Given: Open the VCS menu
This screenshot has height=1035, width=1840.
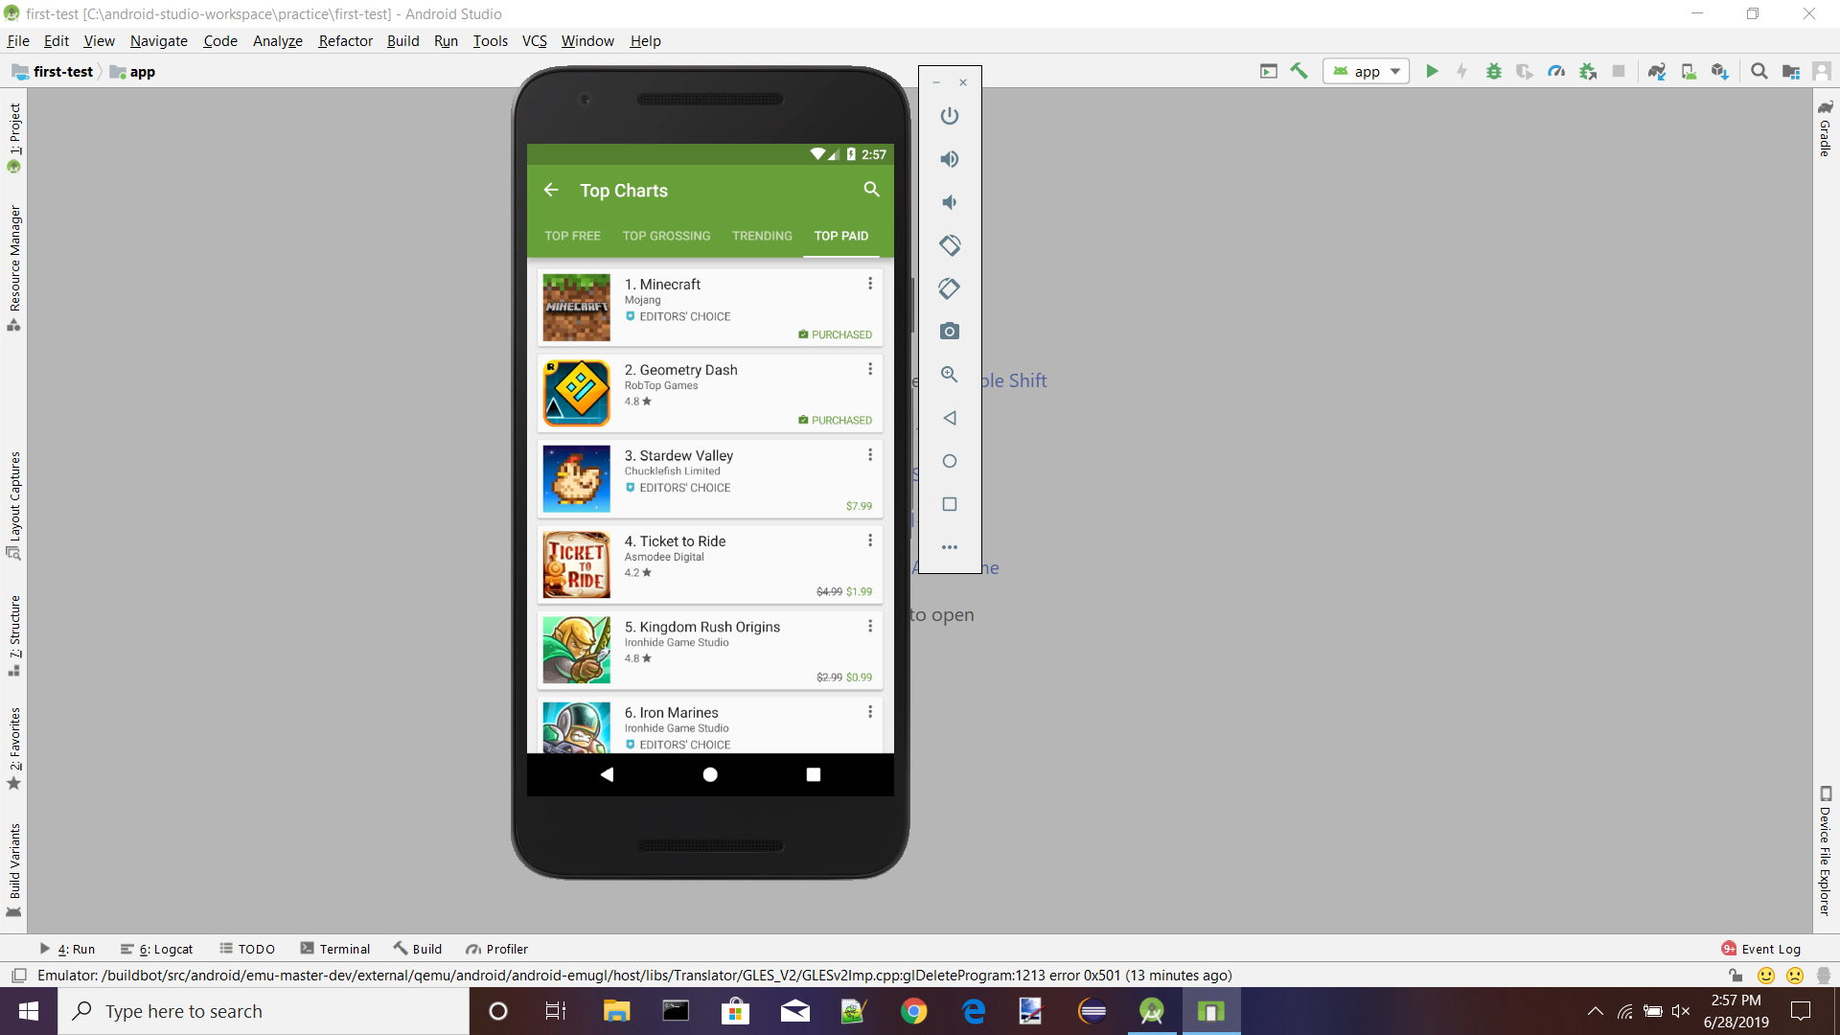Looking at the screenshot, I should [x=534, y=40].
